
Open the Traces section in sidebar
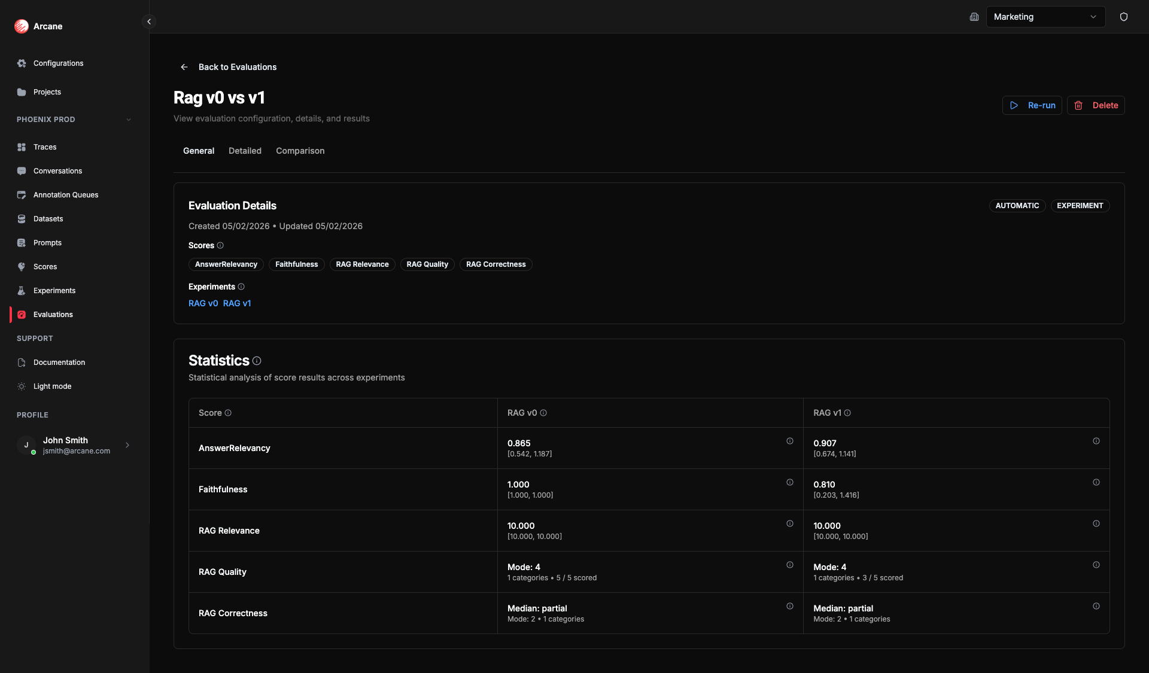(44, 147)
